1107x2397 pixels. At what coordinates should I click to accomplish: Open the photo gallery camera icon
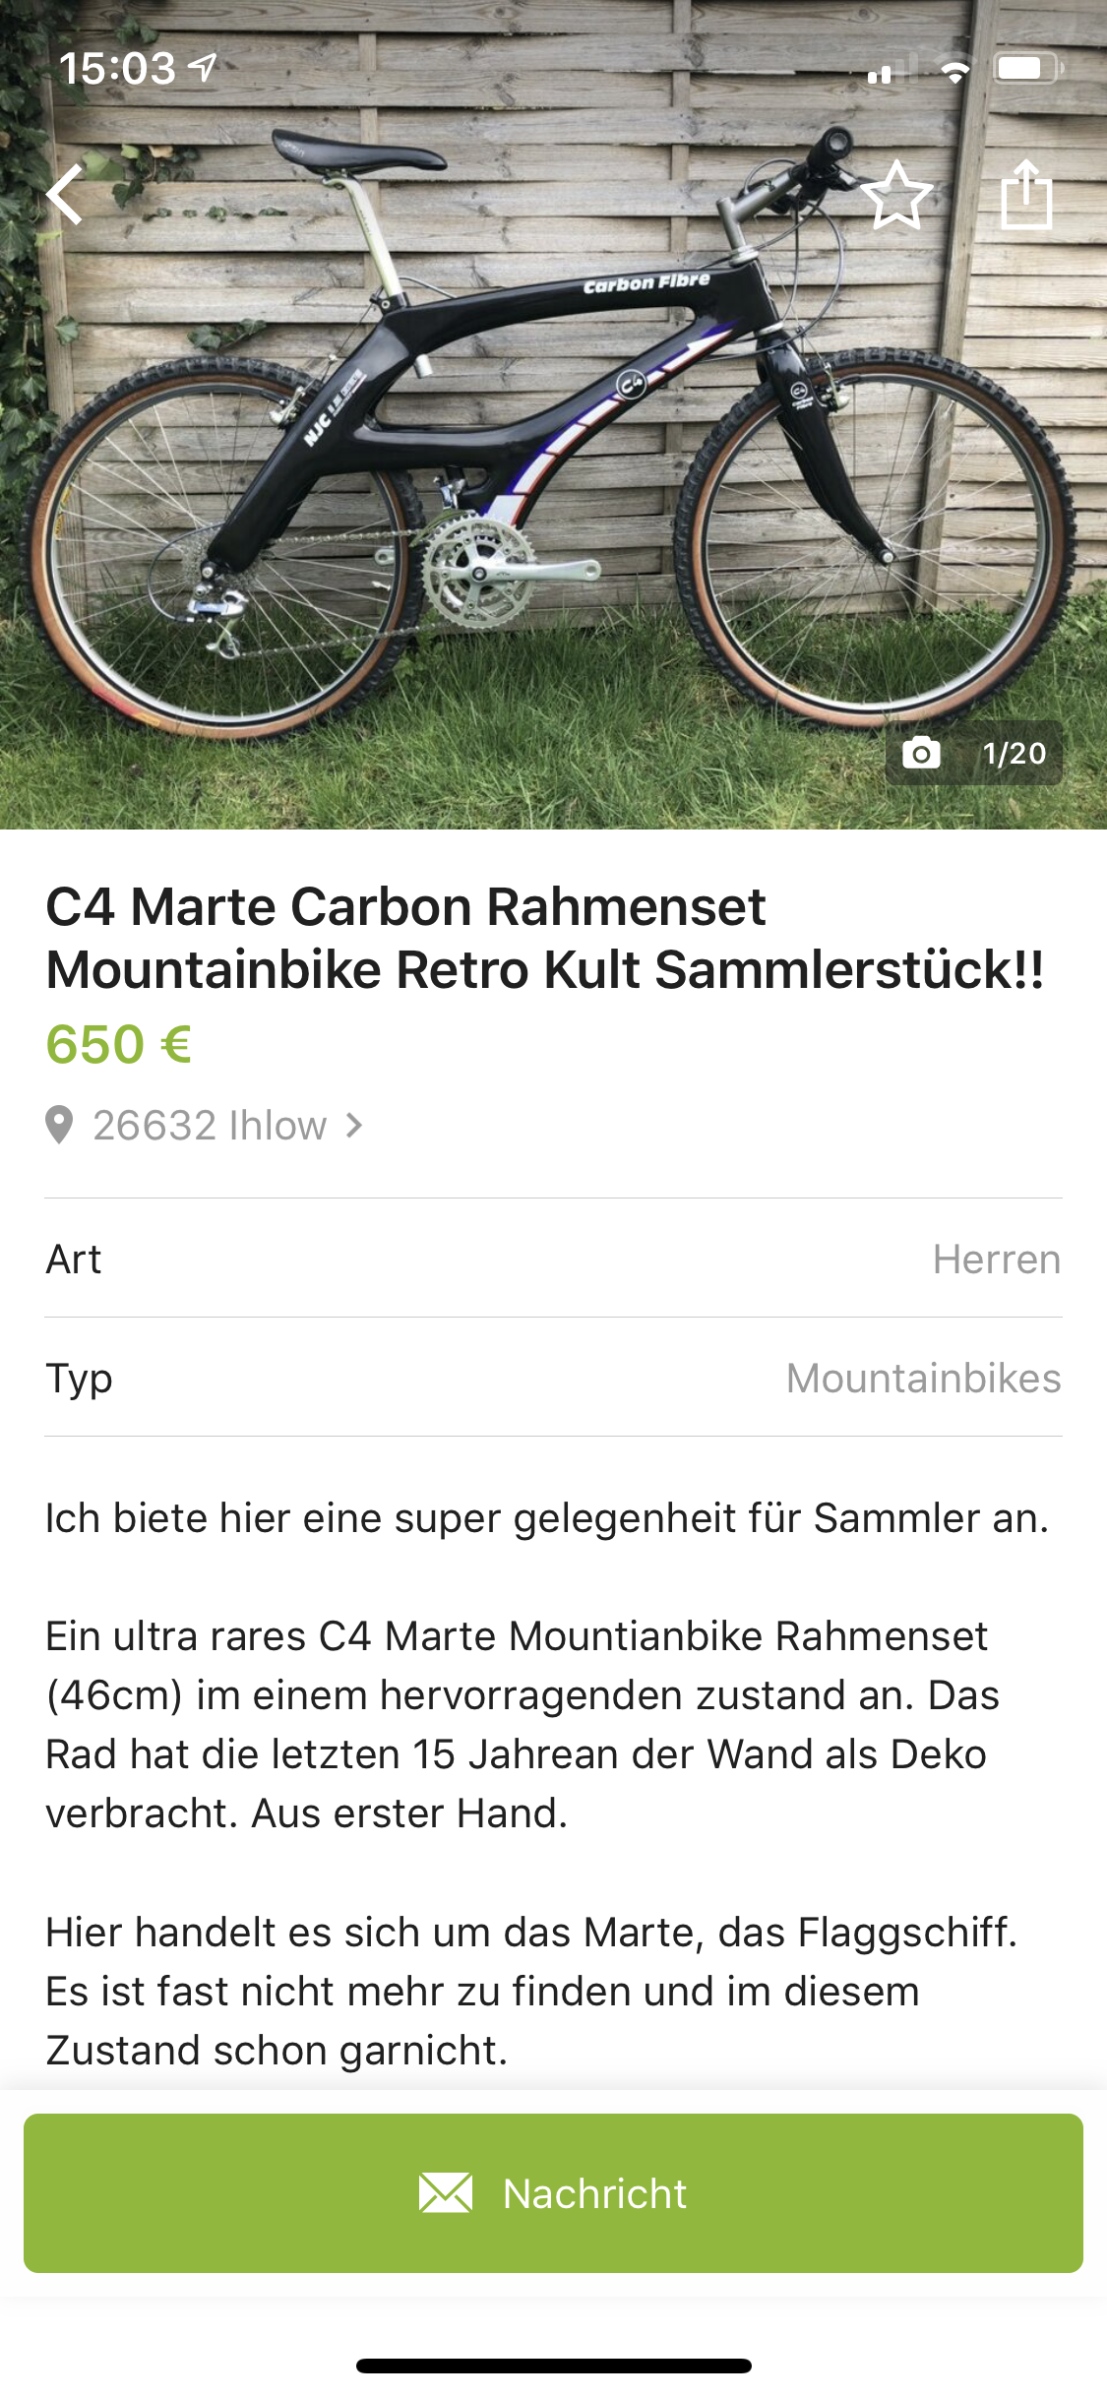coord(921,754)
